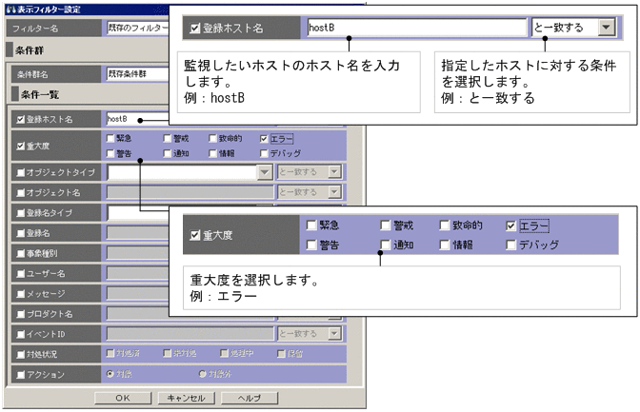Select the 対象 radio button
This screenshot has width=640, height=412.
click(110, 374)
